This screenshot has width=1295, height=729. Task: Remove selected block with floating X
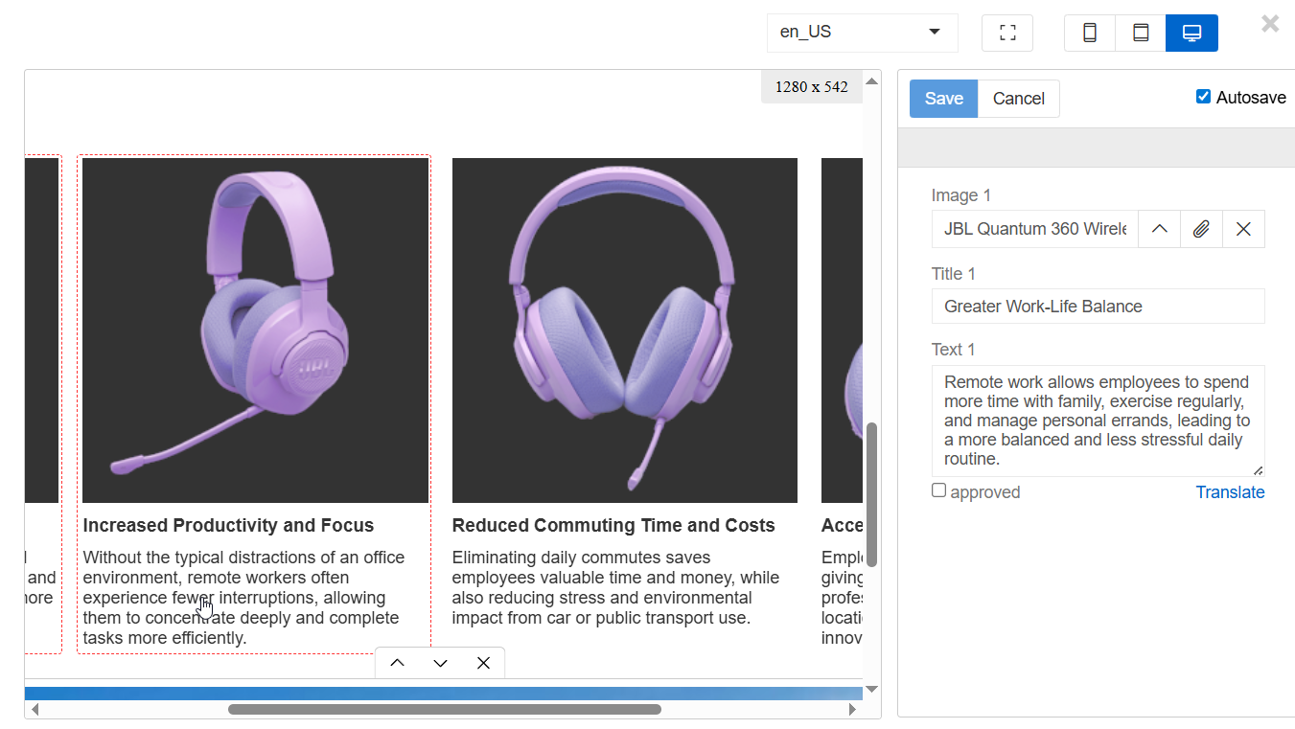(483, 663)
